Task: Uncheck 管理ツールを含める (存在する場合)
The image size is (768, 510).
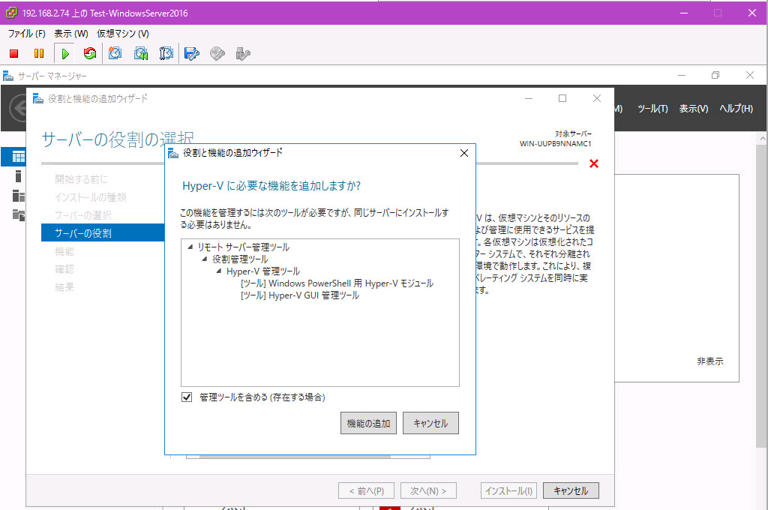Action: click(186, 397)
